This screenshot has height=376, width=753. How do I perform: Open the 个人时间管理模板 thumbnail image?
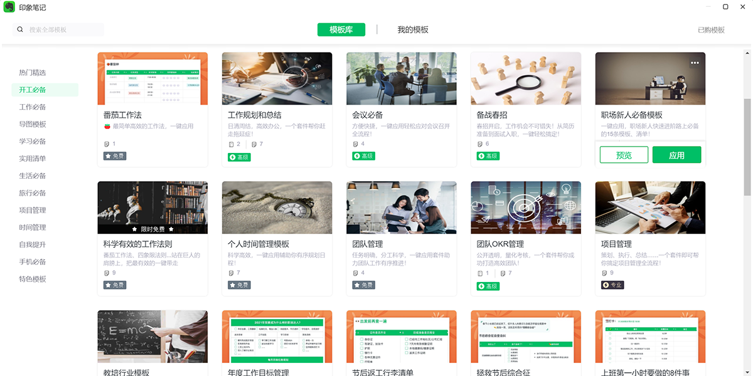click(x=277, y=207)
